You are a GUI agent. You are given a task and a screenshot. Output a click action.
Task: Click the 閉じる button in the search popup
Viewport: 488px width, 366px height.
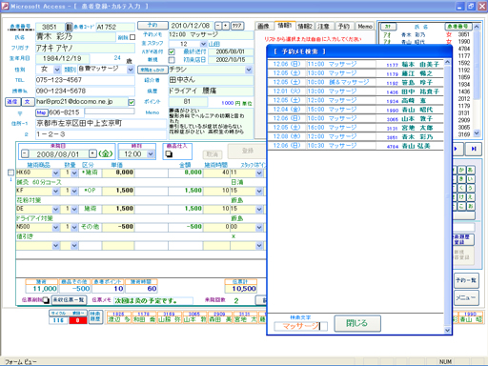pos(357,323)
